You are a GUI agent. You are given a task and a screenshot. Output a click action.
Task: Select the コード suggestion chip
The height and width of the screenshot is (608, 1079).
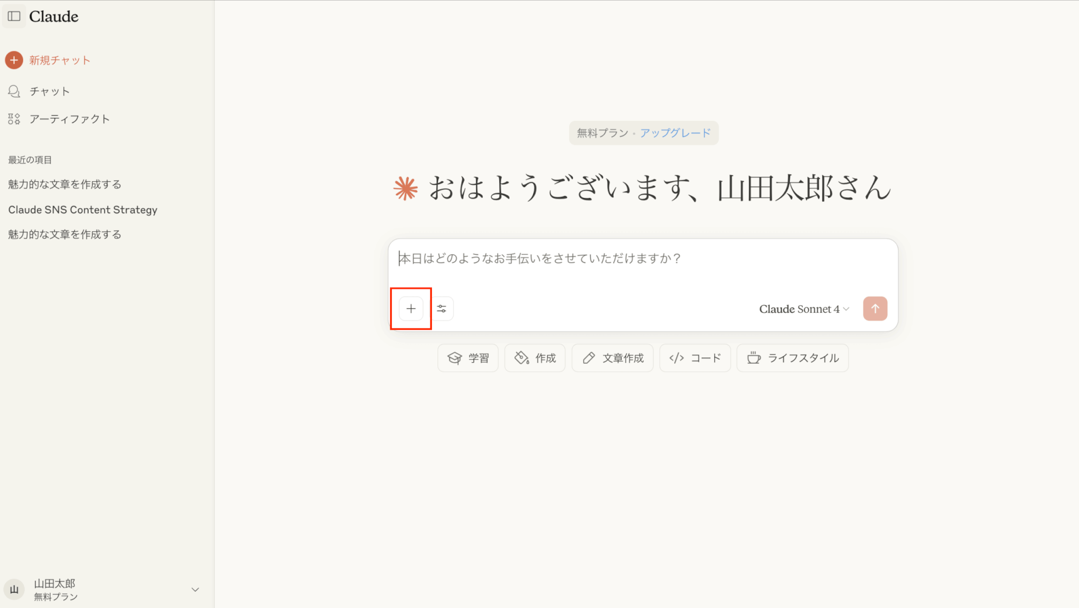pos(695,358)
